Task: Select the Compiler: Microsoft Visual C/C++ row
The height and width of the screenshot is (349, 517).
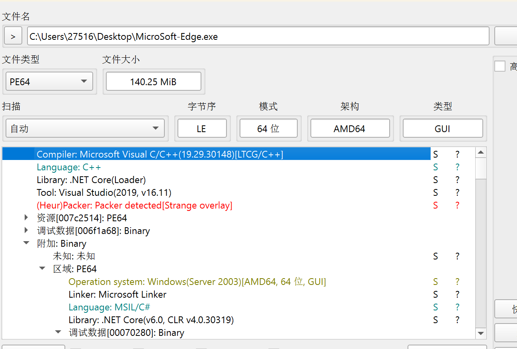Action: pos(216,154)
